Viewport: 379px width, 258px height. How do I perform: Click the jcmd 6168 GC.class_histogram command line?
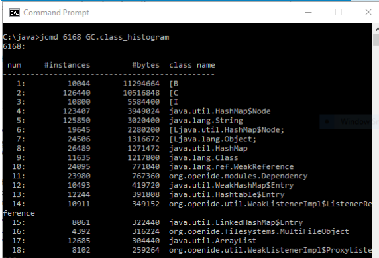point(86,37)
